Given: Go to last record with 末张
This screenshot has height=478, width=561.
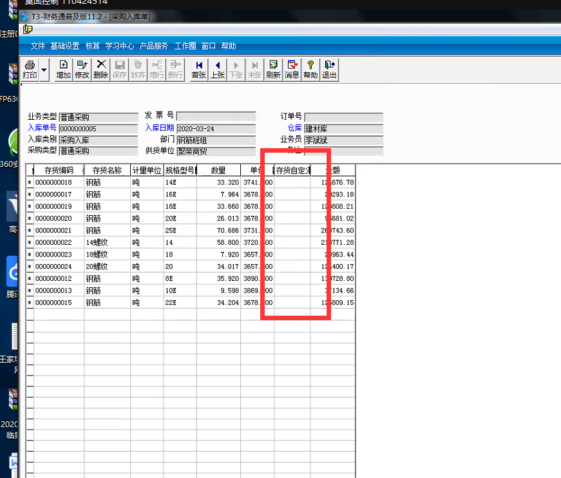Looking at the screenshot, I should pyautogui.click(x=255, y=70).
